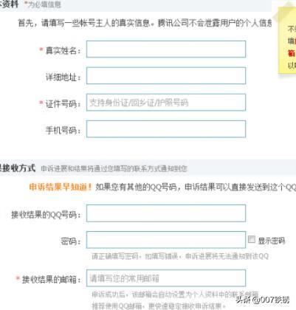Click the 显示密码 label text

click(272, 241)
